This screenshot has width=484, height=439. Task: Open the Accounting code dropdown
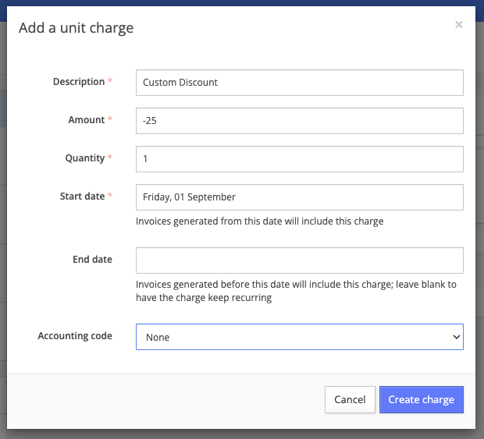pyautogui.click(x=300, y=337)
